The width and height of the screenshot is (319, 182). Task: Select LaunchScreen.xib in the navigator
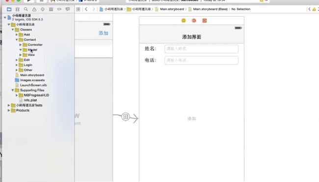pyautogui.click(x=33, y=85)
